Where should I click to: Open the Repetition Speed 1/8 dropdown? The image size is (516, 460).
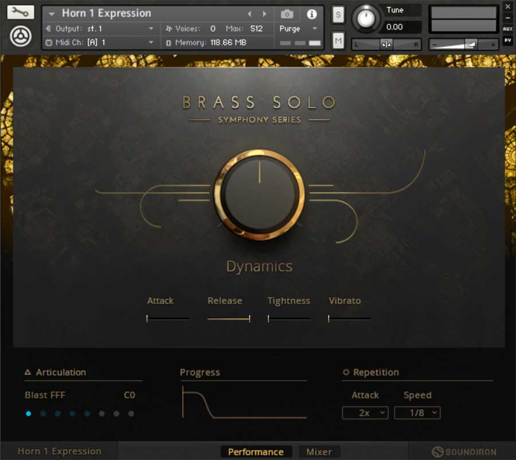(x=417, y=413)
